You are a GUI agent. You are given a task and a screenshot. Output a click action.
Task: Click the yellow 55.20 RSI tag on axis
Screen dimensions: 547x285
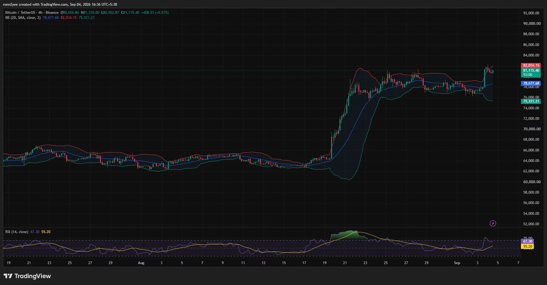pyautogui.click(x=528, y=246)
